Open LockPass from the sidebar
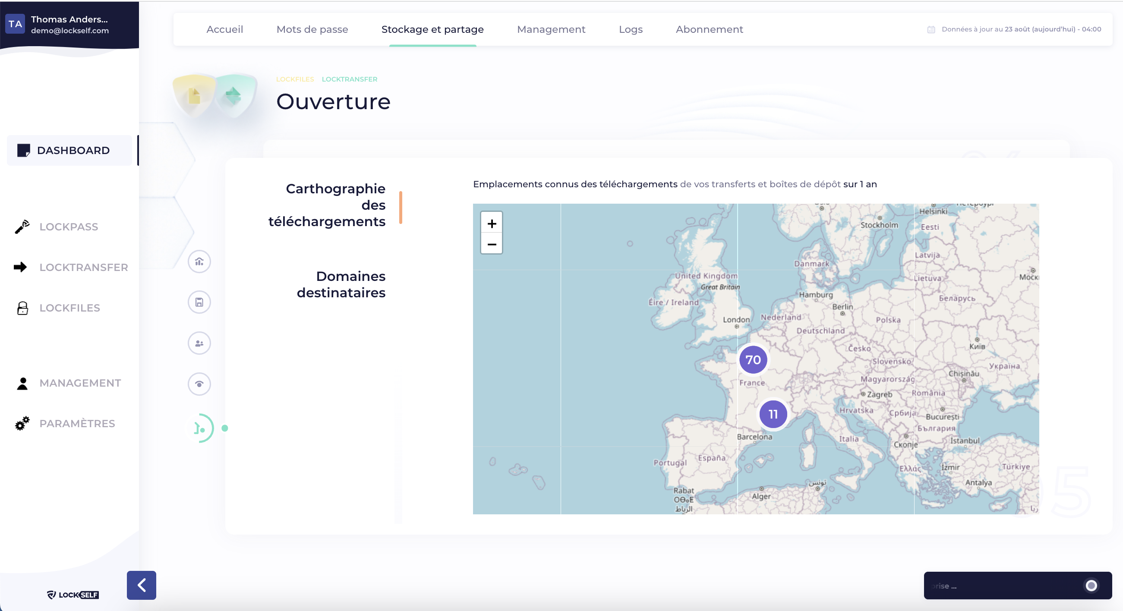1123x611 pixels. 69,227
